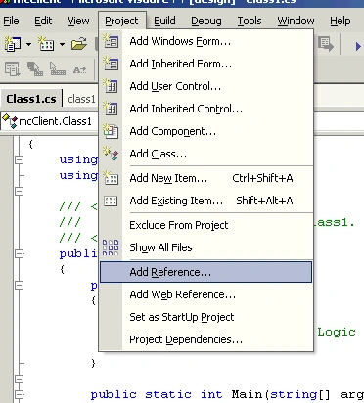Open the File menu
The width and height of the screenshot is (364, 403).
click(x=11, y=21)
